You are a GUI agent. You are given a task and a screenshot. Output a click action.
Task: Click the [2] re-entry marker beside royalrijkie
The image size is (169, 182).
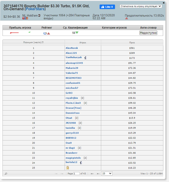click(x=82, y=98)
